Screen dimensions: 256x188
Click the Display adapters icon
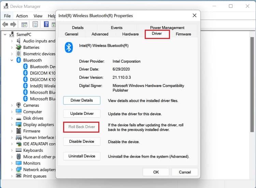coord(19,124)
